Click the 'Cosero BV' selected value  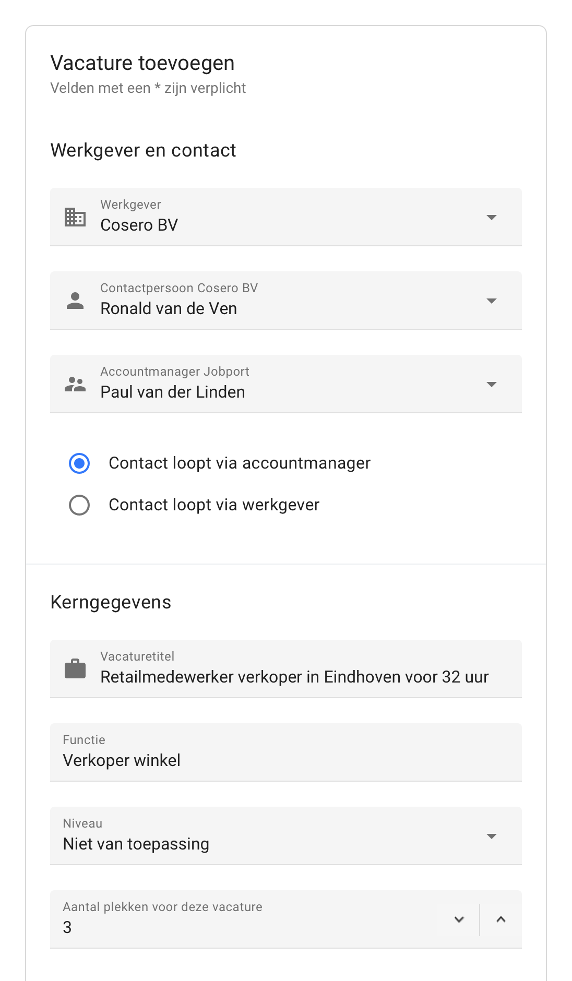(139, 225)
